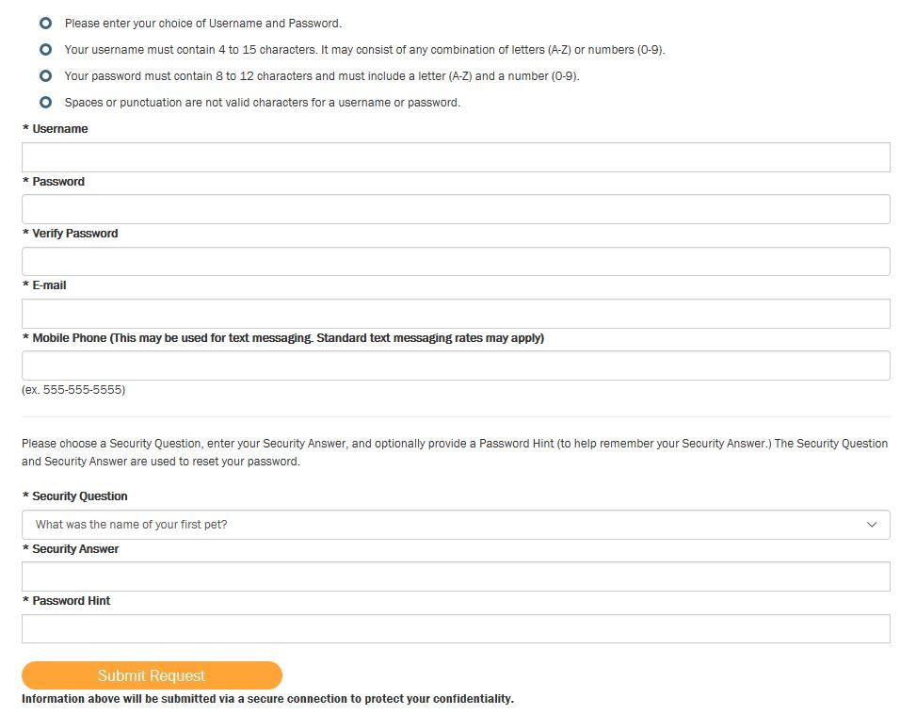Screen dimensions: 916x715
Task: Click the Password entry box below Username
Action: coord(456,209)
